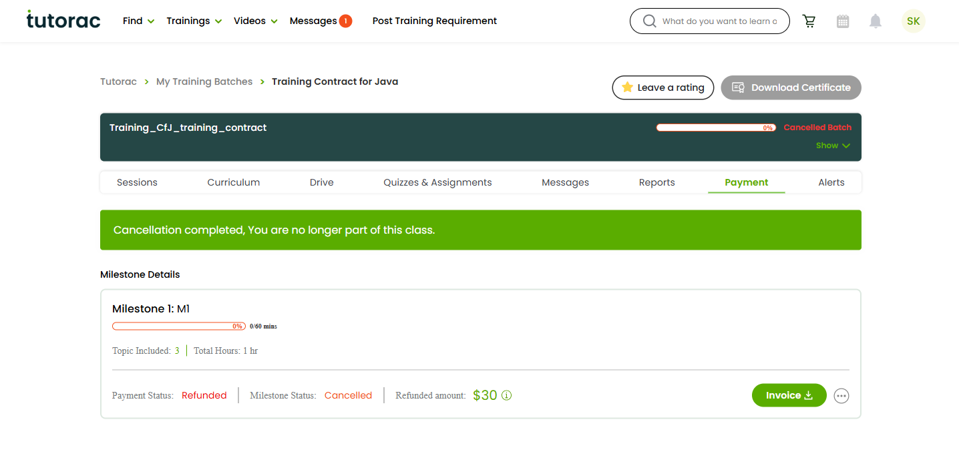Viewport: 959px width, 472px height.
Task: Open the Quizzes & Assignments tab
Action: (x=437, y=182)
